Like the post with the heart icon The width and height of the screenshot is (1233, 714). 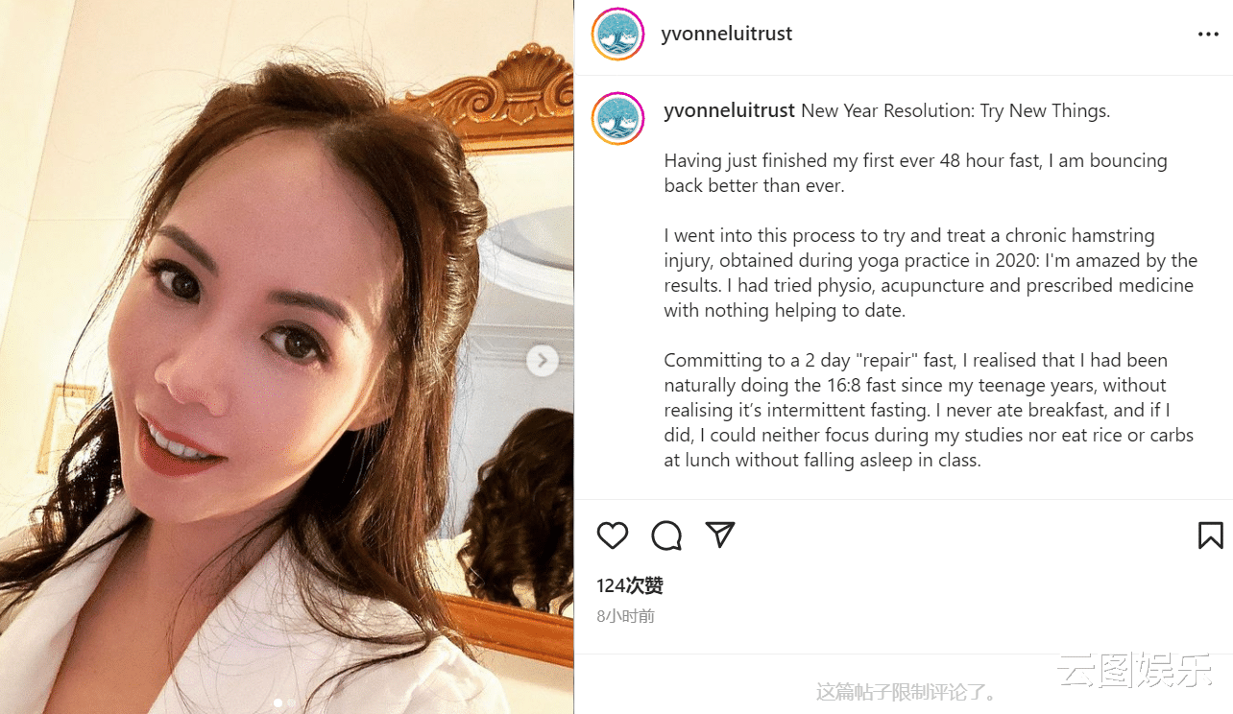click(x=613, y=535)
